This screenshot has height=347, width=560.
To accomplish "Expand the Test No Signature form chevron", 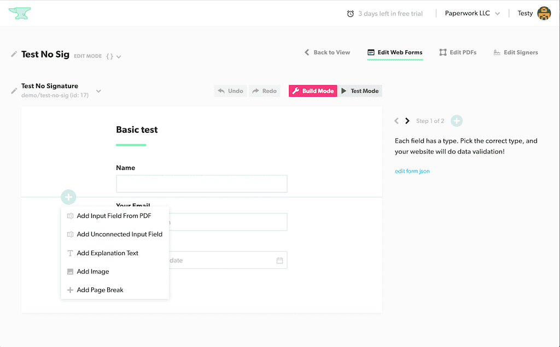I will click(98, 91).
